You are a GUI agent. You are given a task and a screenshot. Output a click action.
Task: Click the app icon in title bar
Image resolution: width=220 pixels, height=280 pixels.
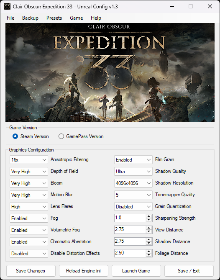point(7,6)
